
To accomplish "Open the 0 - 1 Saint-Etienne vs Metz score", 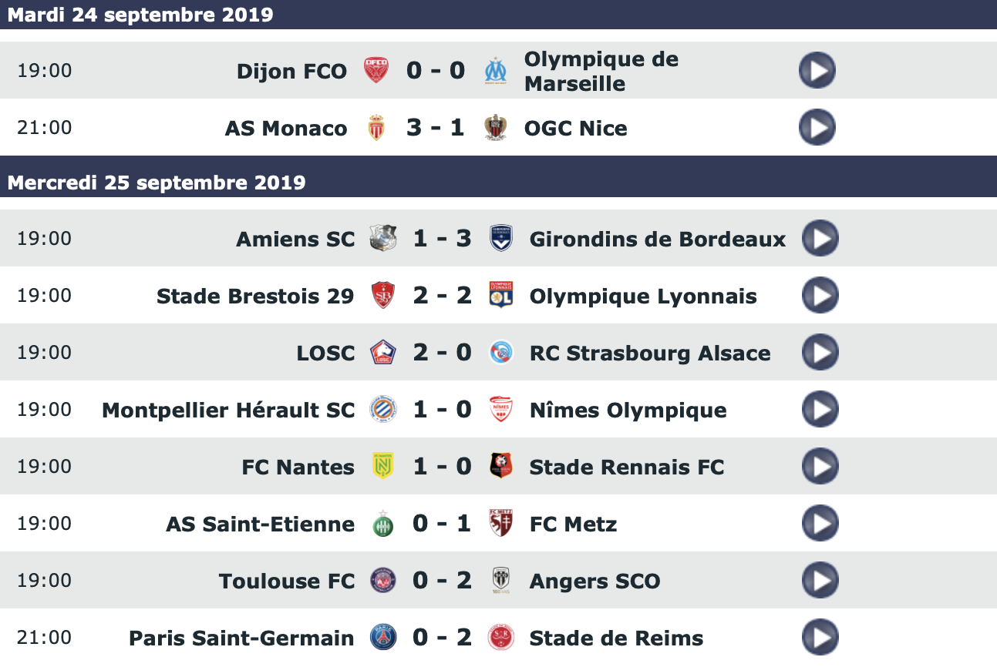I will coord(442,524).
